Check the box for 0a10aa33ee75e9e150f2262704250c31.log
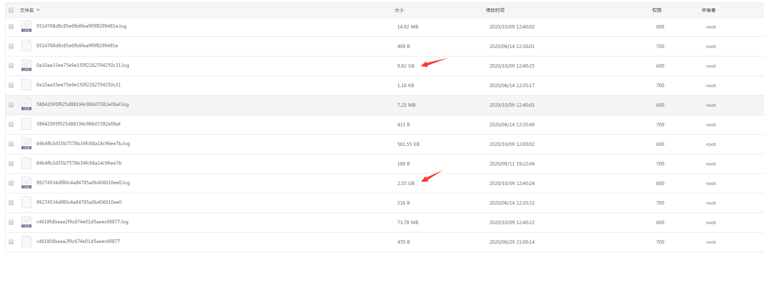 (11, 66)
